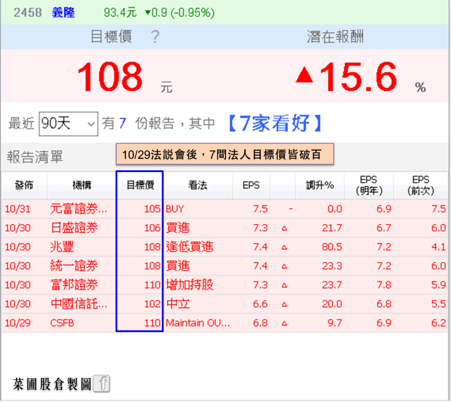Click the 【7家看好】 summary link
The width and height of the screenshot is (451, 403).
pos(275,123)
